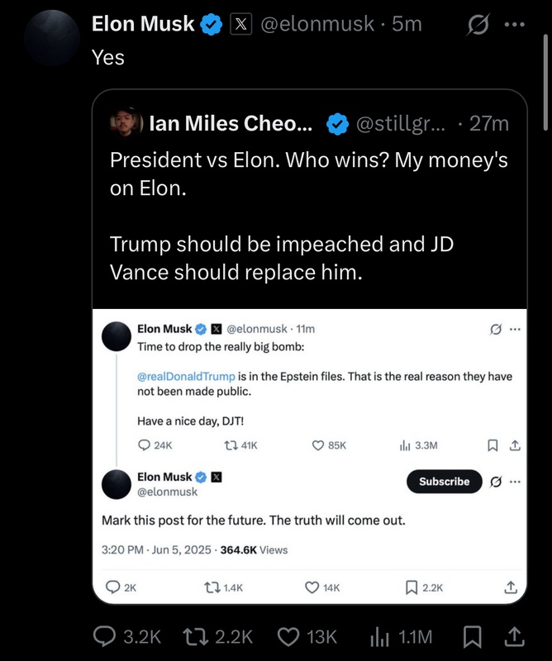Like the post with 13K likes

click(288, 636)
